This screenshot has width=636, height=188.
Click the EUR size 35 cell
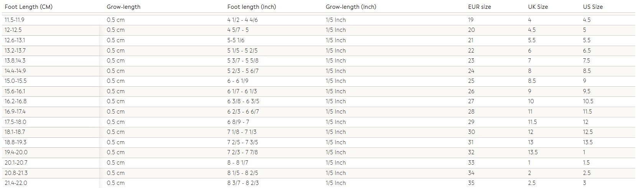coord(471,183)
